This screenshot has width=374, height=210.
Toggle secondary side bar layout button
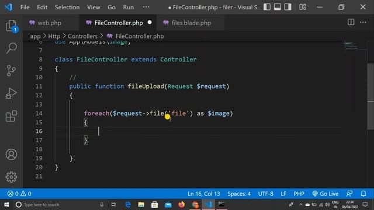click(x=288, y=7)
